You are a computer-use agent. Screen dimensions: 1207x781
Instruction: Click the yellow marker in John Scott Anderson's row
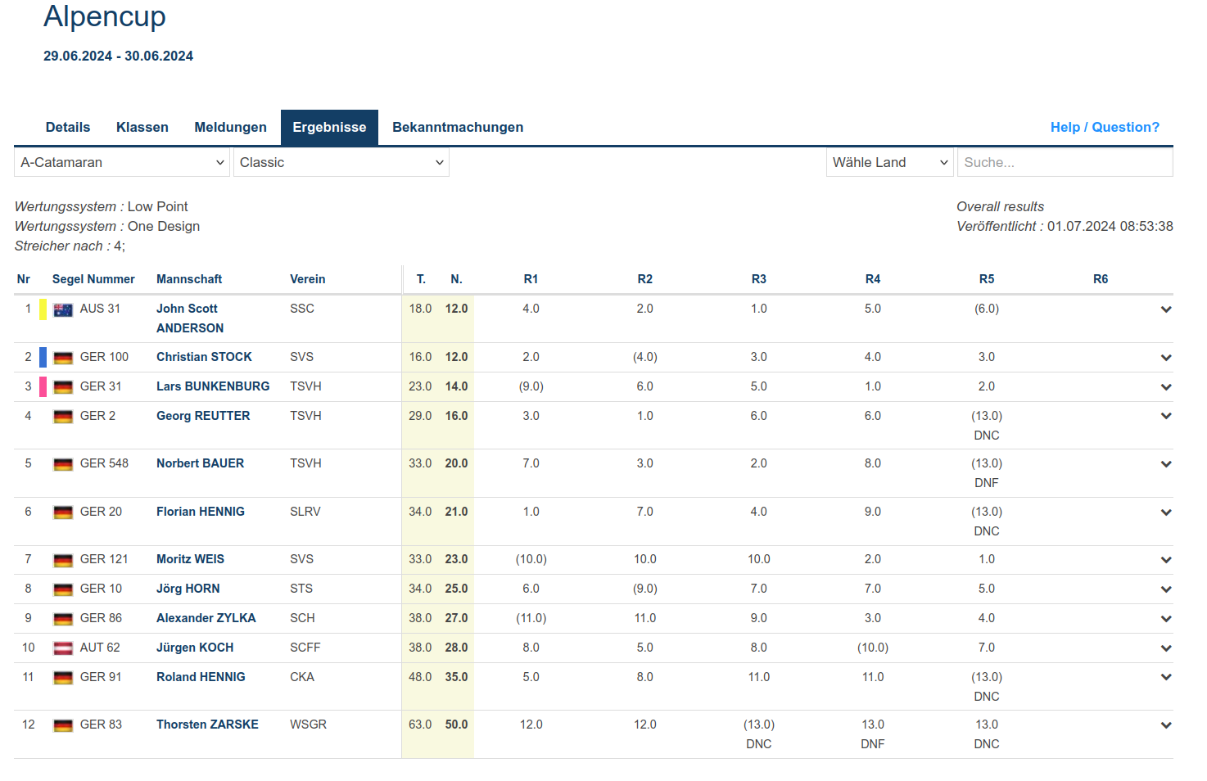43,309
